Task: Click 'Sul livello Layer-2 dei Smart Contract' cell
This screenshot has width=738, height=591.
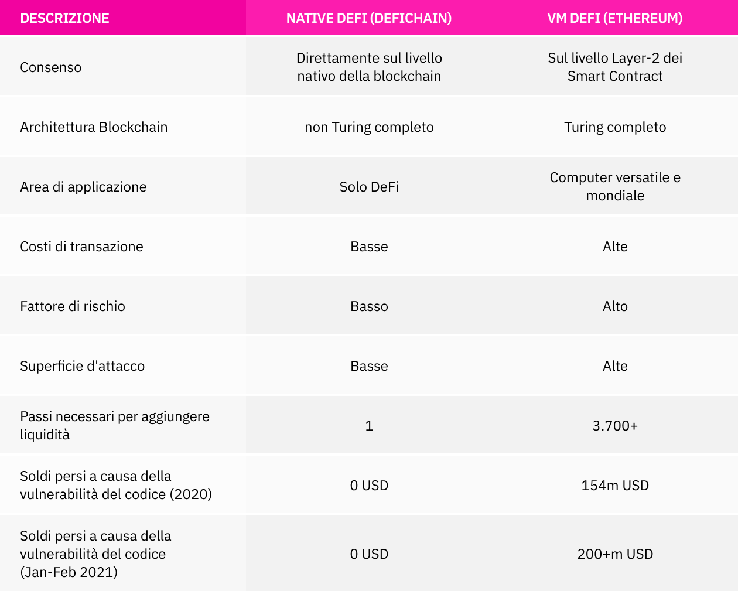Action: click(x=615, y=67)
